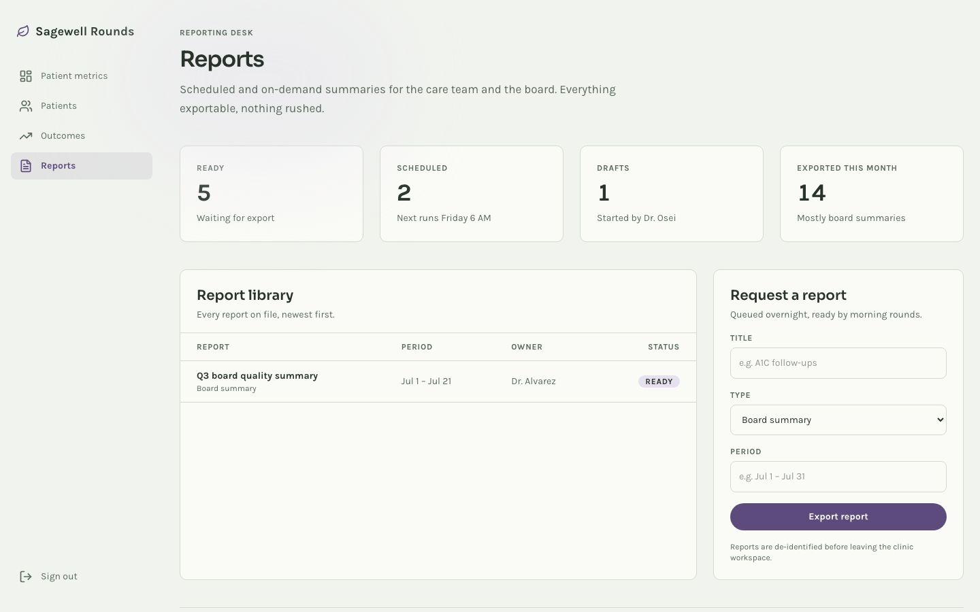
Task: Select the Drafts card by Dr. Osei
Action: pyautogui.click(x=672, y=194)
